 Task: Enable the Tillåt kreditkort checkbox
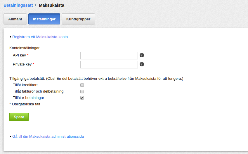(82, 85)
